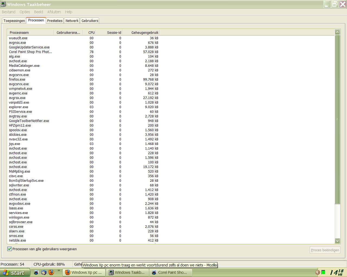Switch to the Windows Xp pc Firefox taskbar button
Viewport: 347px width, 277px height.
click(x=84, y=272)
